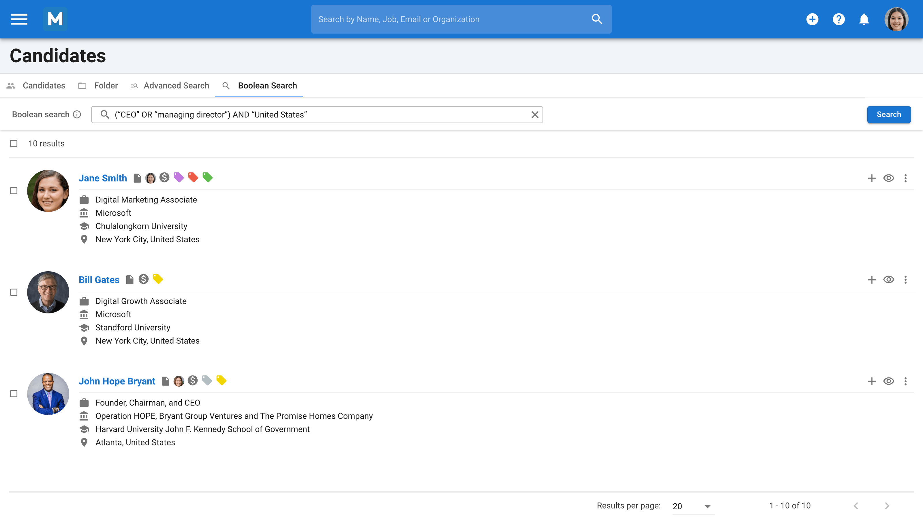This screenshot has height=519, width=923.
Task: Add Jane Smith using the plus icon
Action: point(871,178)
